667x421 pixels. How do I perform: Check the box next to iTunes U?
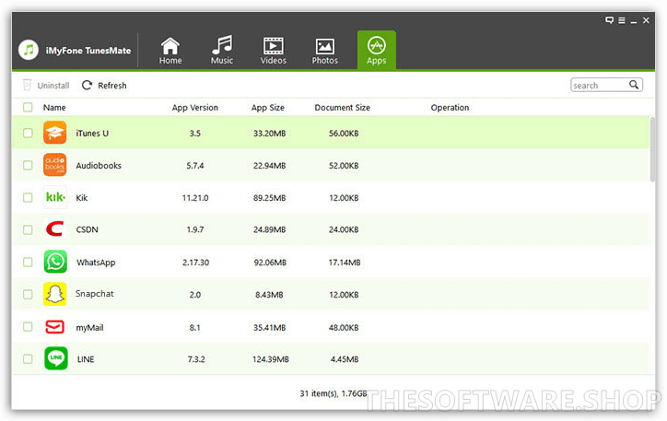pos(28,134)
